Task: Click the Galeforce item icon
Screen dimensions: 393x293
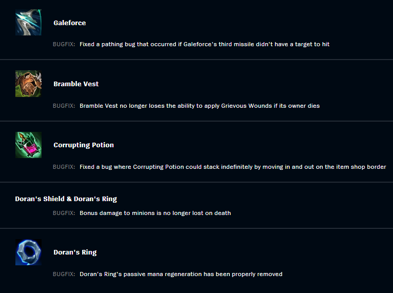Action: (x=28, y=22)
